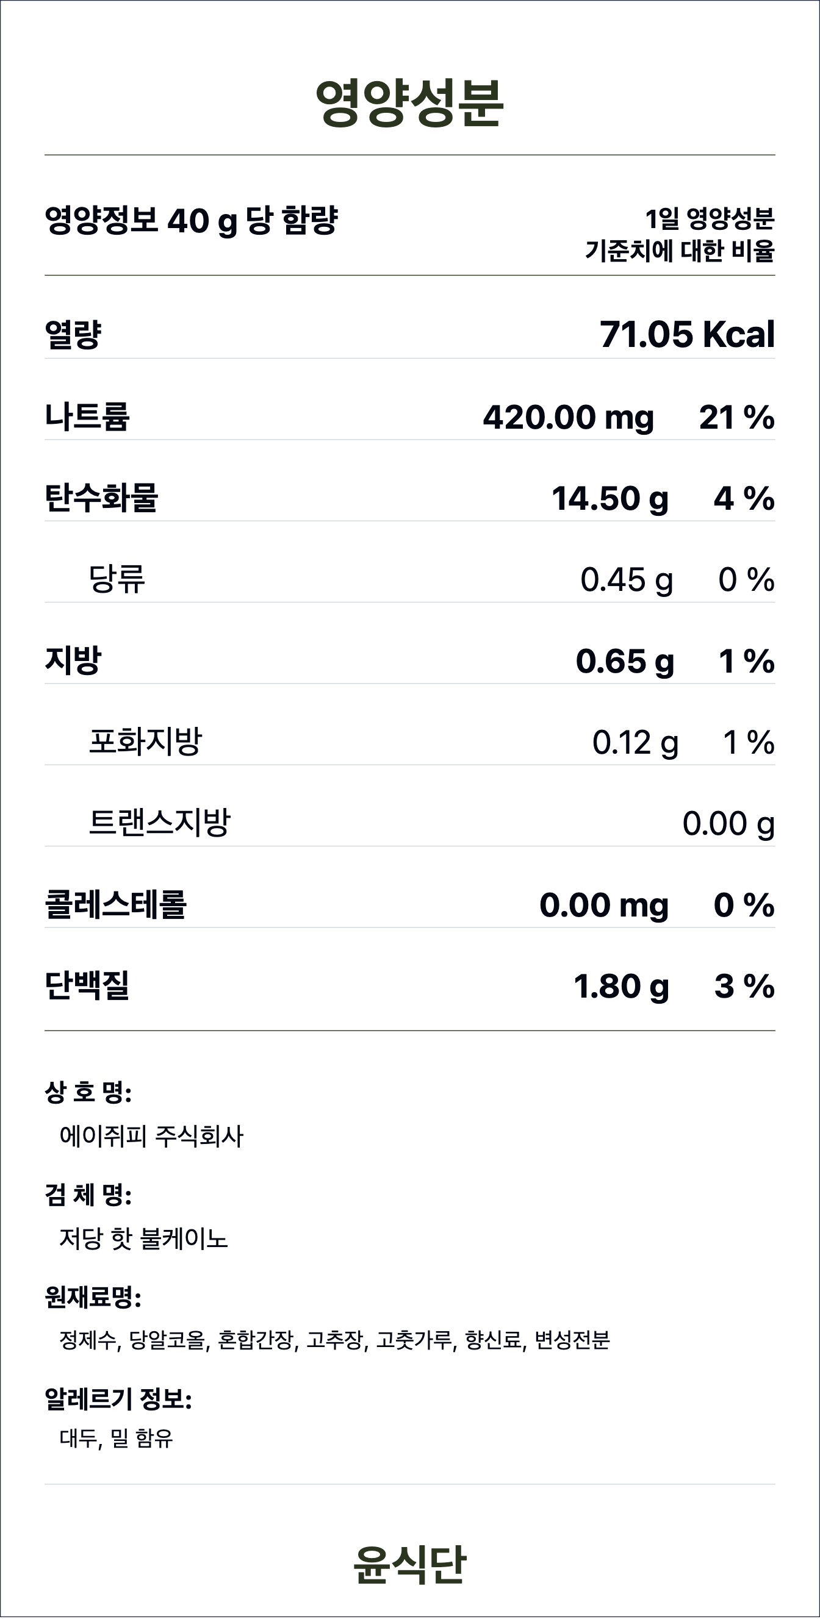Click the 원재료명 ingredients list text

tap(334, 1340)
